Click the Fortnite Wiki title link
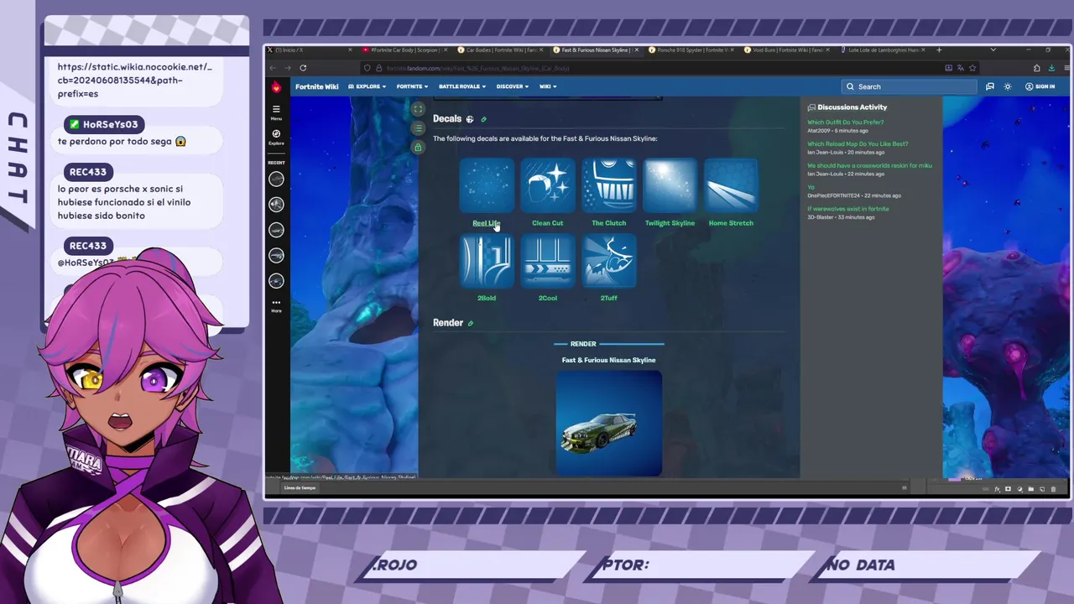This screenshot has height=604, width=1074. pyautogui.click(x=316, y=86)
